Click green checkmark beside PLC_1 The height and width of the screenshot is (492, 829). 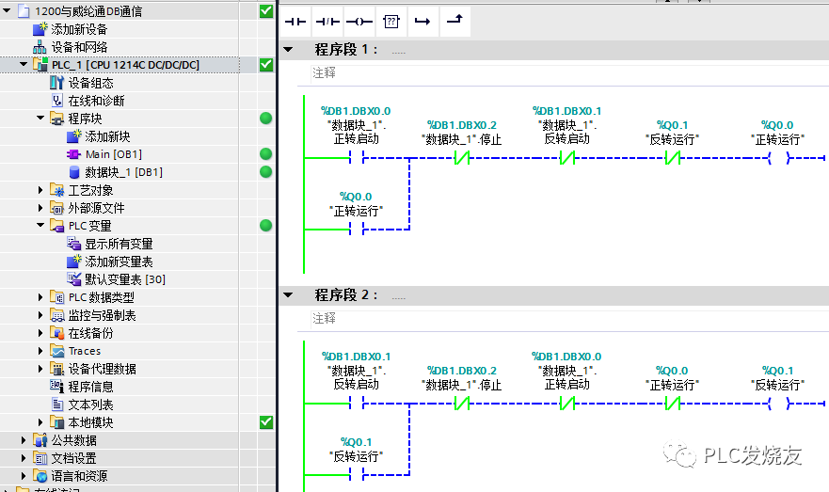tap(266, 65)
